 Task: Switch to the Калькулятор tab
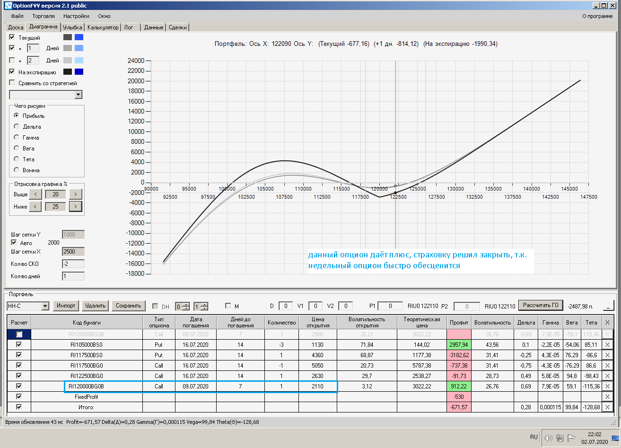click(103, 27)
